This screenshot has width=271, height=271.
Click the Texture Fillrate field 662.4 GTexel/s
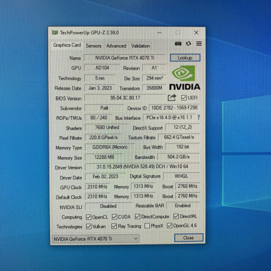point(179,137)
